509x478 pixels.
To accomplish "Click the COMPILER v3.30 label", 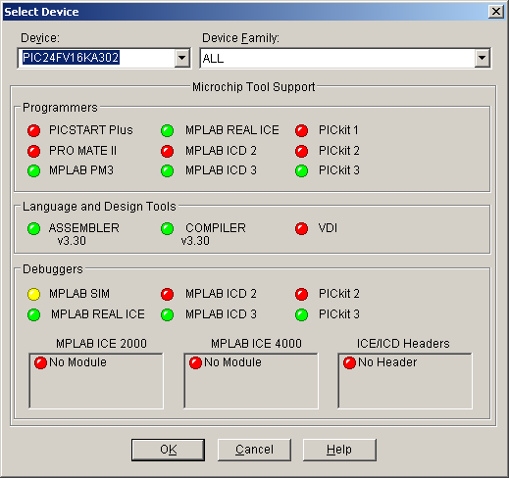I will coord(213,234).
